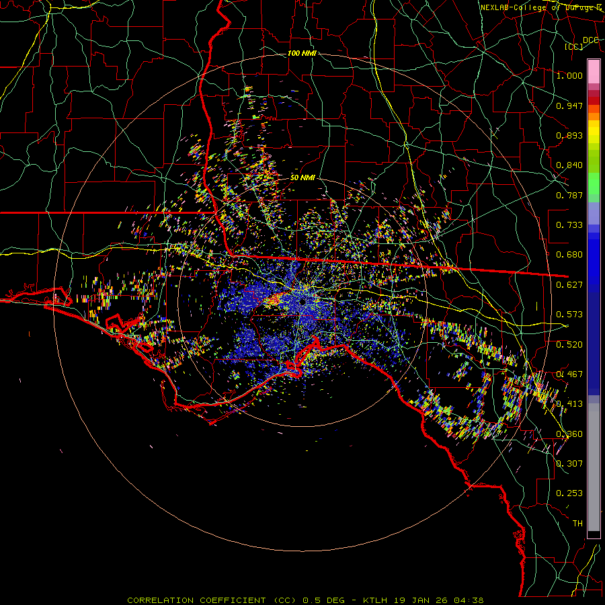Click the TH threshold label
This screenshot has height=605, width=605.
577,524
